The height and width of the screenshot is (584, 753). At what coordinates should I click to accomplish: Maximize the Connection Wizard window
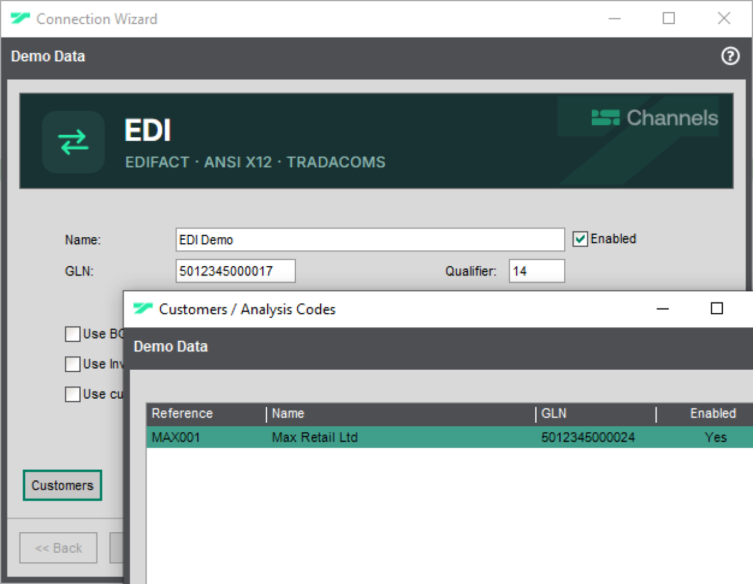(669, 19)
